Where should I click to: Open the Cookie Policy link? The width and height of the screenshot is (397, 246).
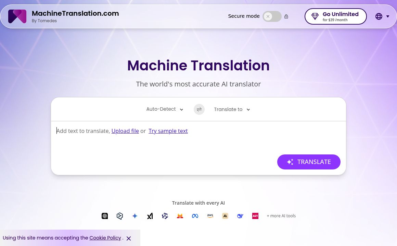click(x=105, y=238)
